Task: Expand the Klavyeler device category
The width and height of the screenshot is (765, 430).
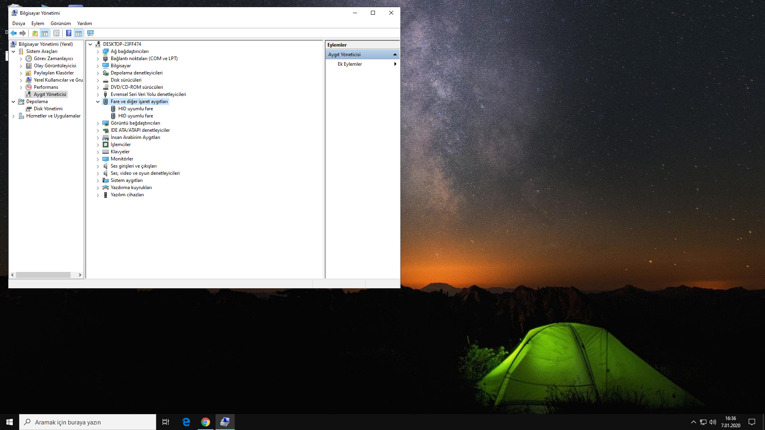Action: click(98, 152)
